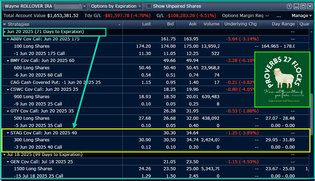
Task: Minimize the positions window
Action: tap(296, 6)
